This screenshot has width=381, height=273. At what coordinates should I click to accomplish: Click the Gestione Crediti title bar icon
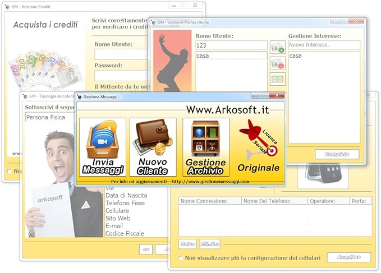pos(7,7)
